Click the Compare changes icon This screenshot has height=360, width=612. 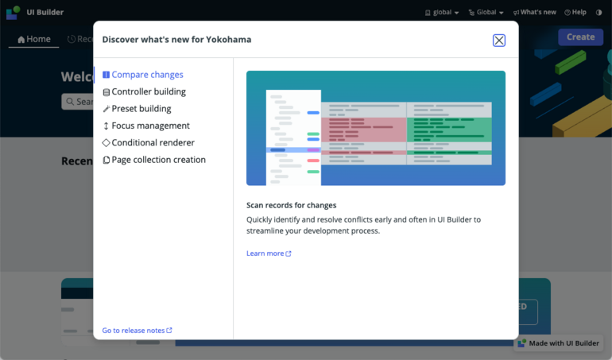[106, 75]
